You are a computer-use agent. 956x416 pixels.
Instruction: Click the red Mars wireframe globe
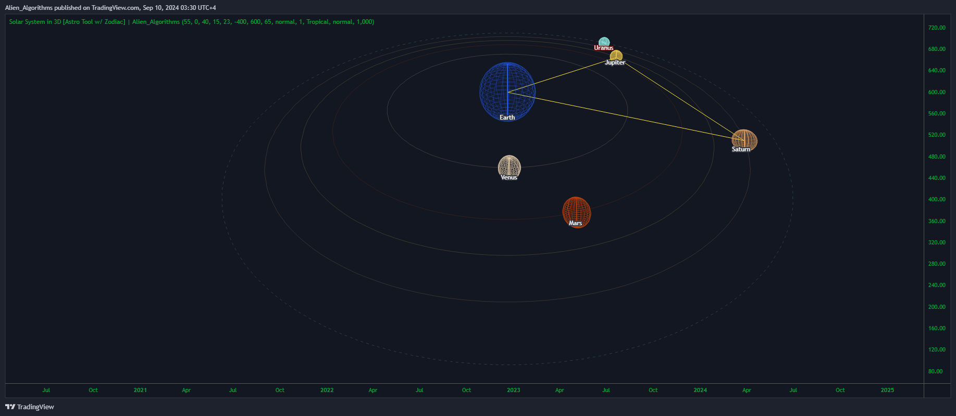(x=576, y=211)
